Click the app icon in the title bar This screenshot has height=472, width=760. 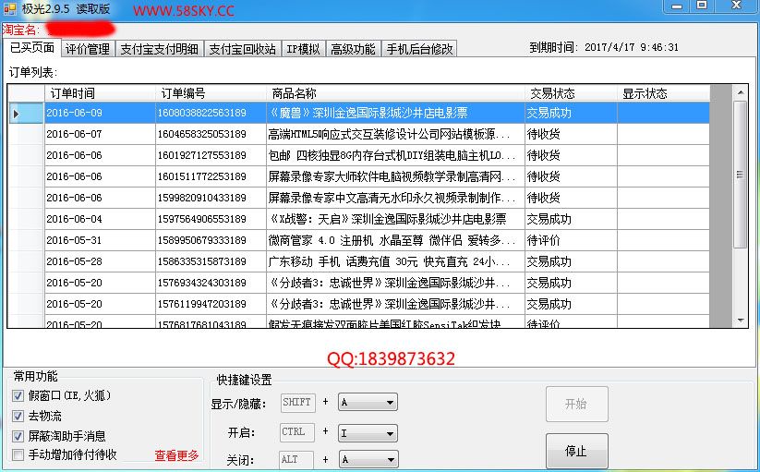(9, 8)
